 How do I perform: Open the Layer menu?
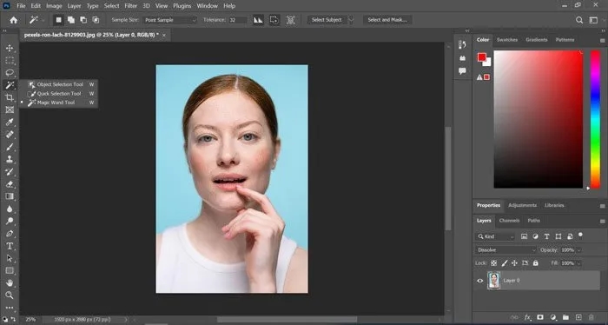[x=74, y=6]
